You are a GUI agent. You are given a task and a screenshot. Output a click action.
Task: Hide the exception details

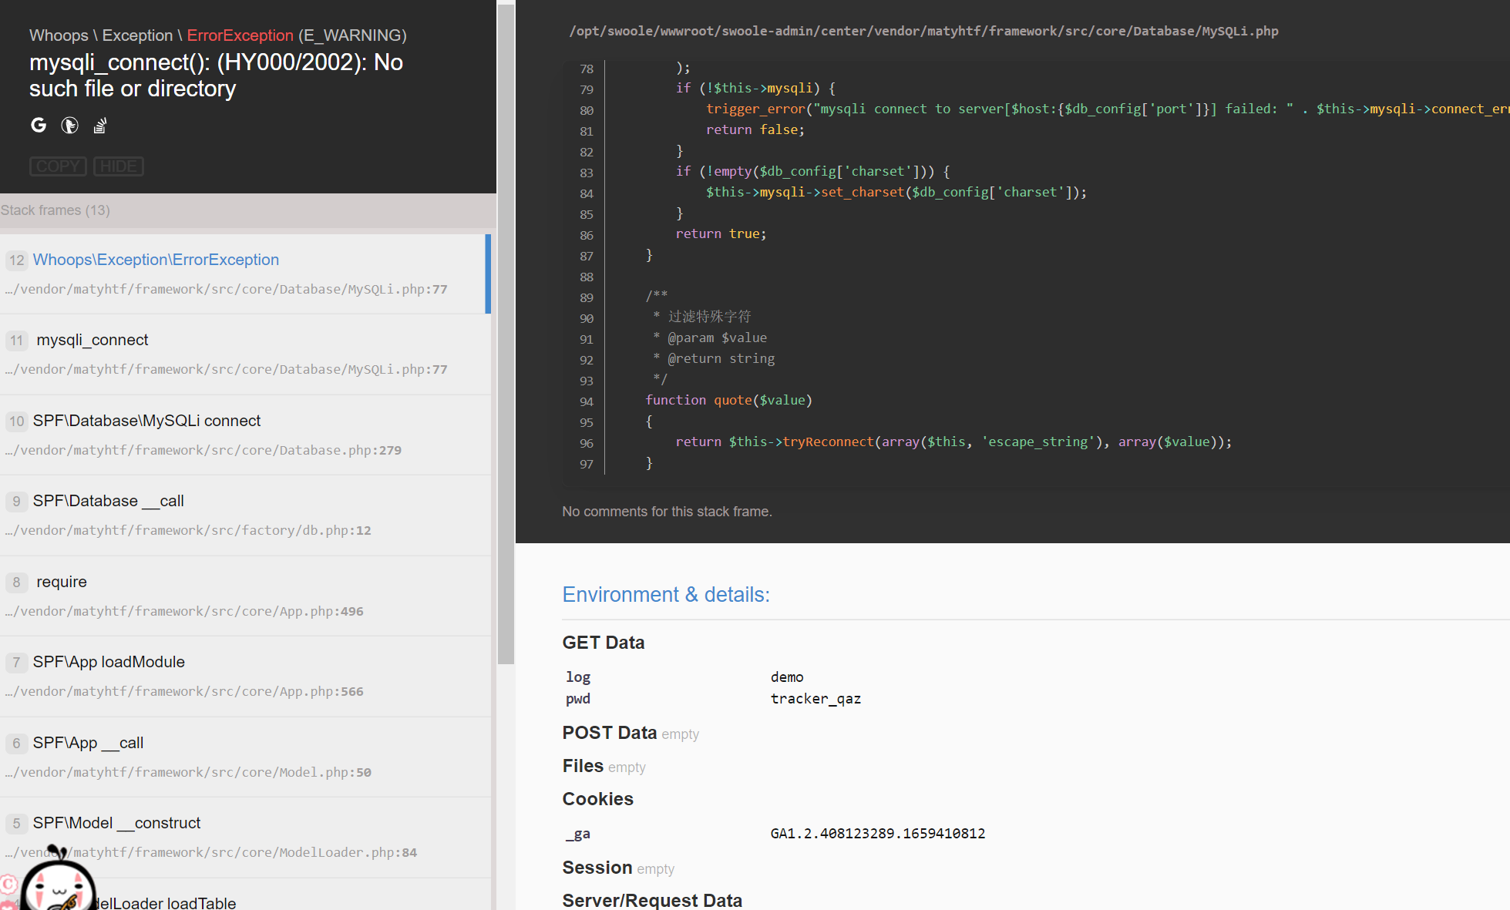tap(119, 166)
